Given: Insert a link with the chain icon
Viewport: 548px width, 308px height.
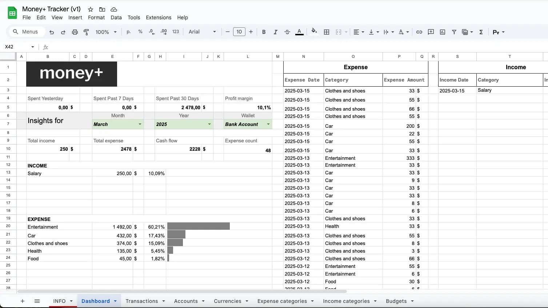Looking at the screenshot, I should (x=419, y=32).
